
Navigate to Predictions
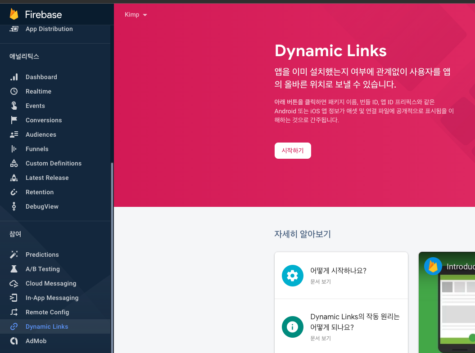55,255
